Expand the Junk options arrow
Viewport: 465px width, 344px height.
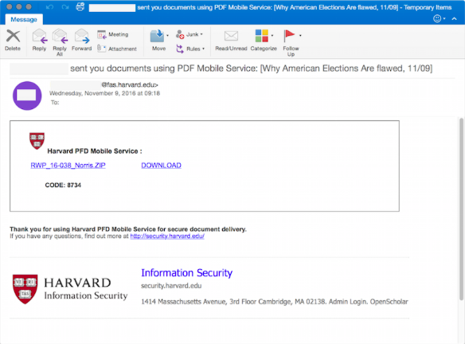coord(201,34)
